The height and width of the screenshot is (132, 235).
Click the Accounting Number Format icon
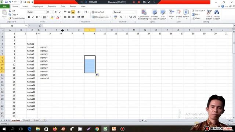click(x=115, y=17)
